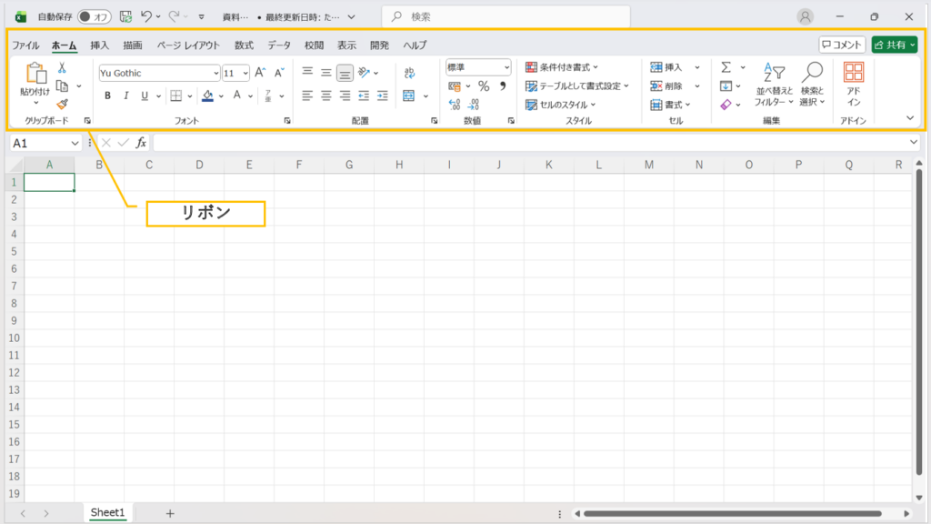Open the 数式 ribbon tab
The image size is (931, 524).
coord(244,45)
